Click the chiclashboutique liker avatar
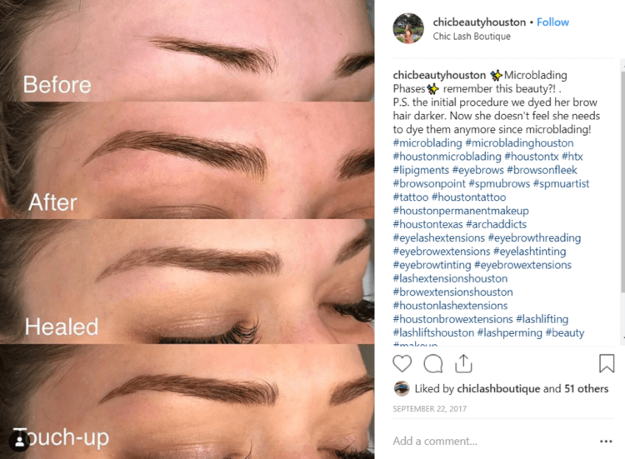625x459 pixels. click(x=402, y=388)
